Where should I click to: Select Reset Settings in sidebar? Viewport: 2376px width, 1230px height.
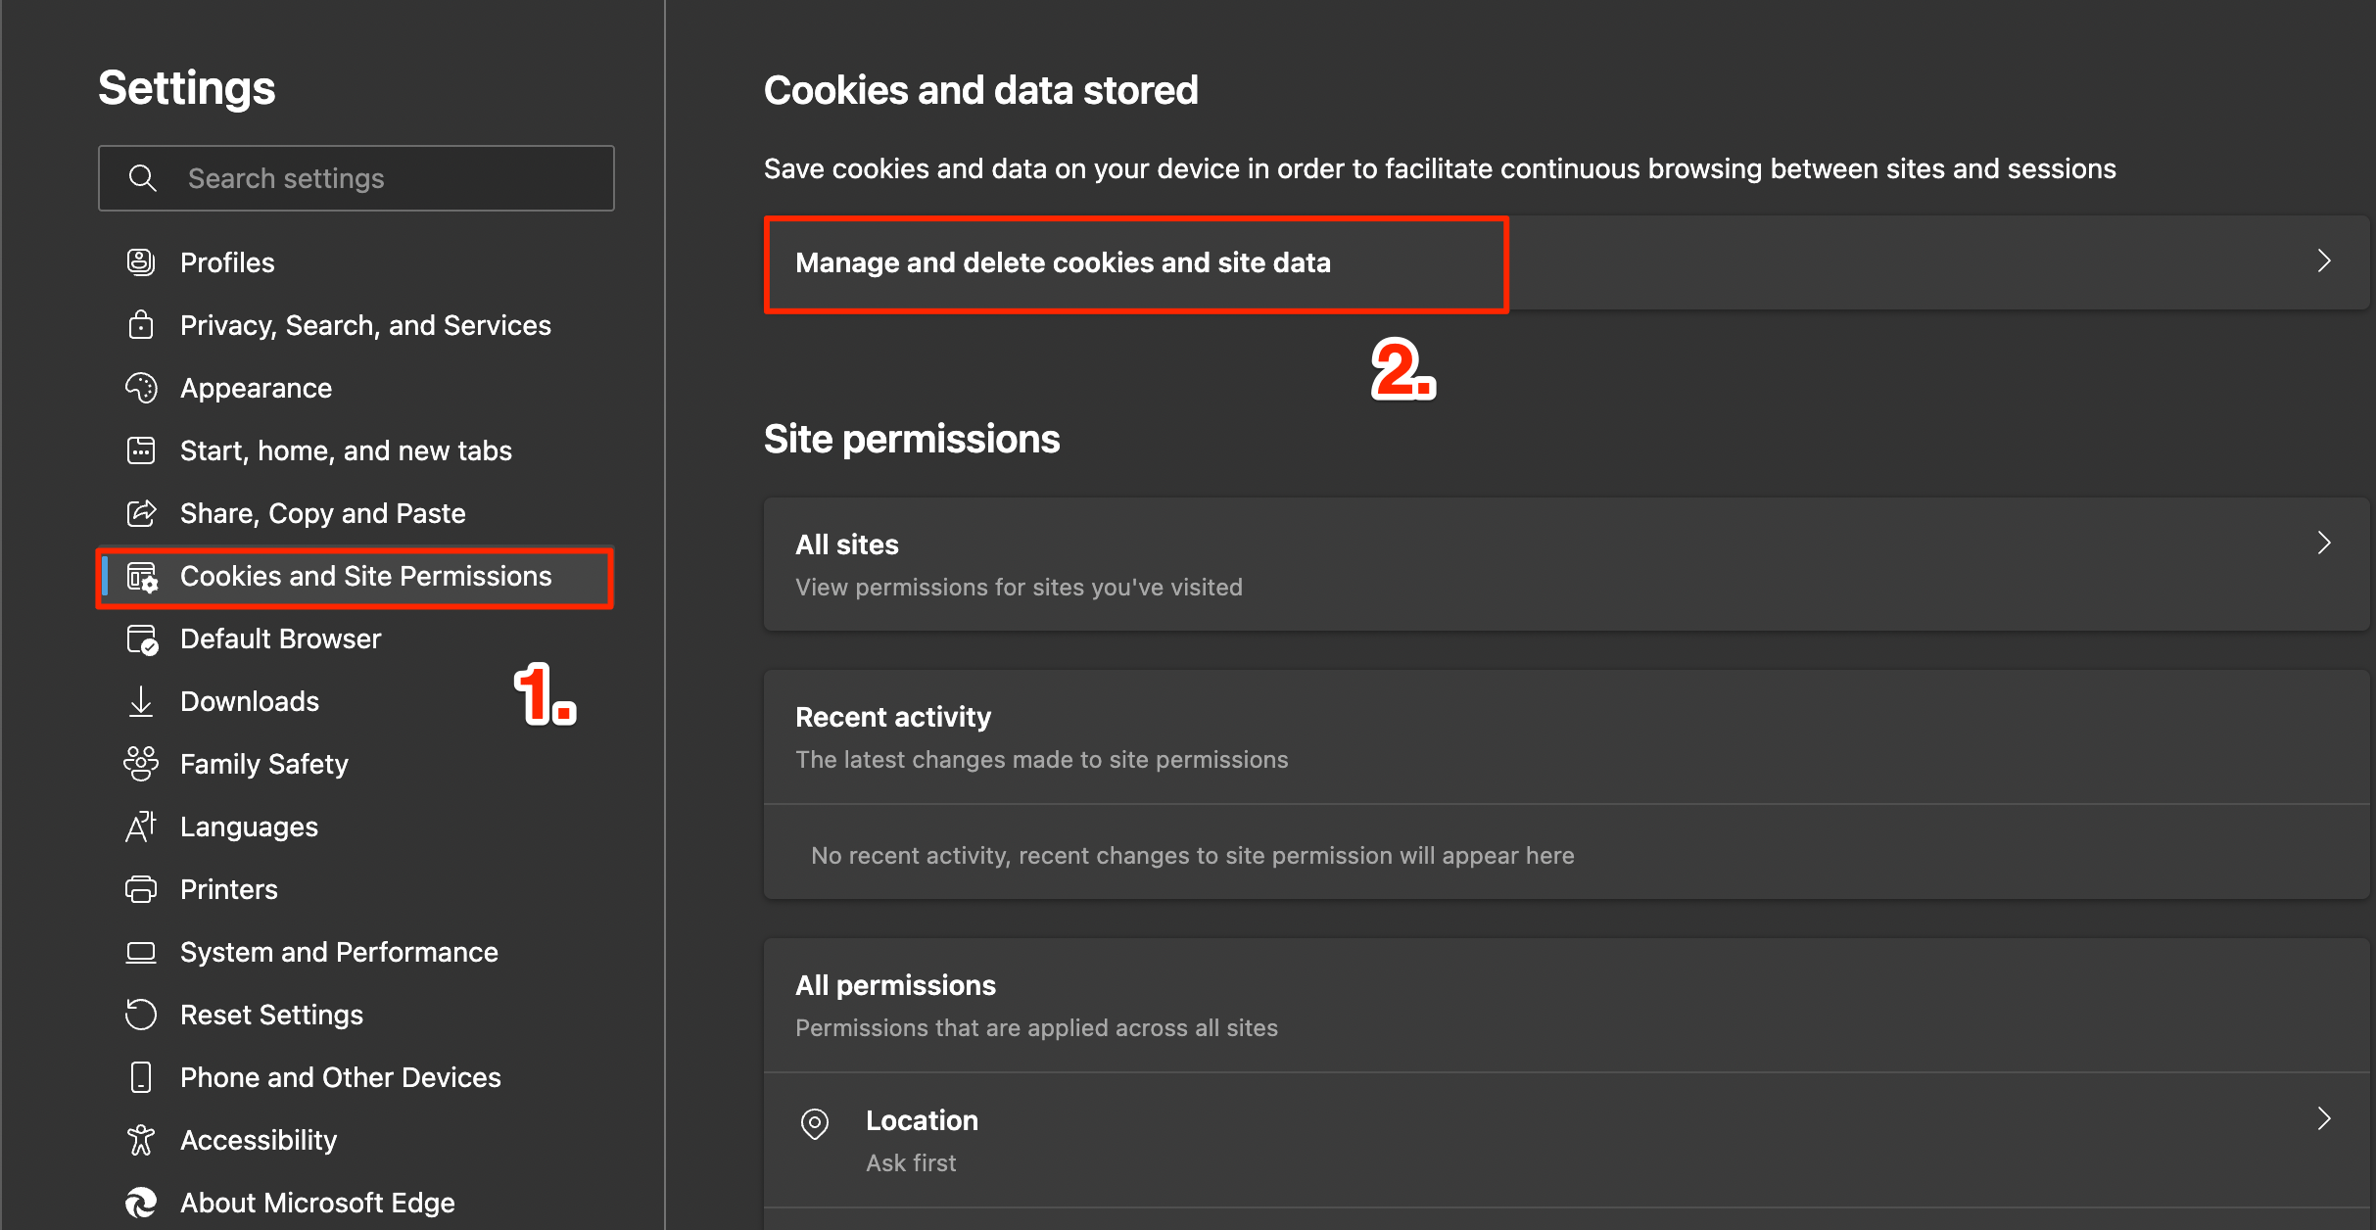[x=271, y=1015]
